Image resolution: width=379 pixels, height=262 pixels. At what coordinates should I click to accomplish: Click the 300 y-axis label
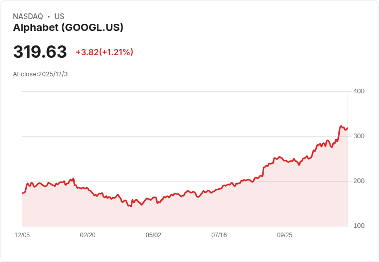pyautogui.click(x=358, y=136)
